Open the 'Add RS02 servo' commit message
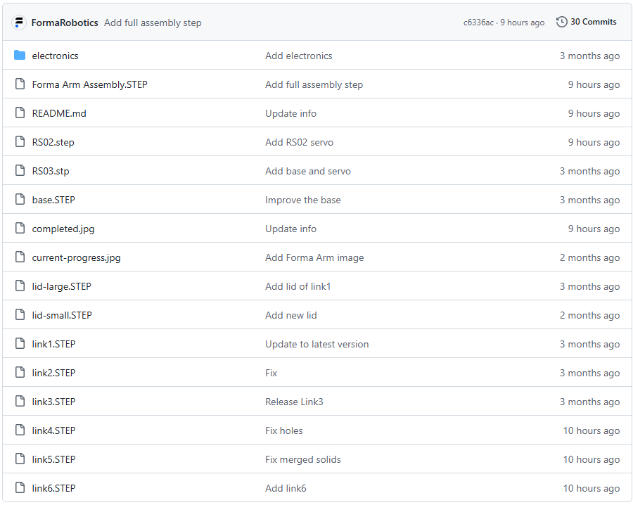Screen dimensions: 633x505 (x=299, y=142)
